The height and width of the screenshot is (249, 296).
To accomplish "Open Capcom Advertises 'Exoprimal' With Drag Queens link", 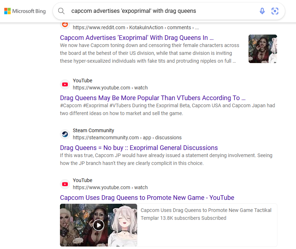I will click(137, 38).
